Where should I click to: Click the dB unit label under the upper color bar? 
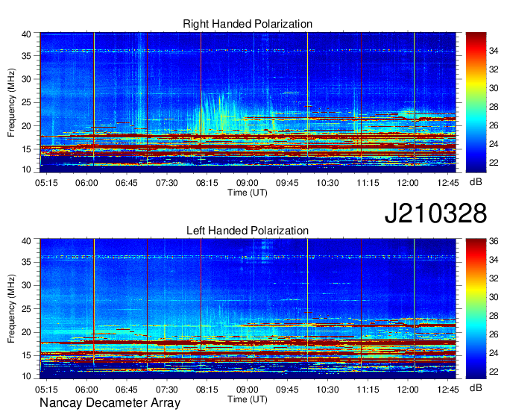pos(476,182)
